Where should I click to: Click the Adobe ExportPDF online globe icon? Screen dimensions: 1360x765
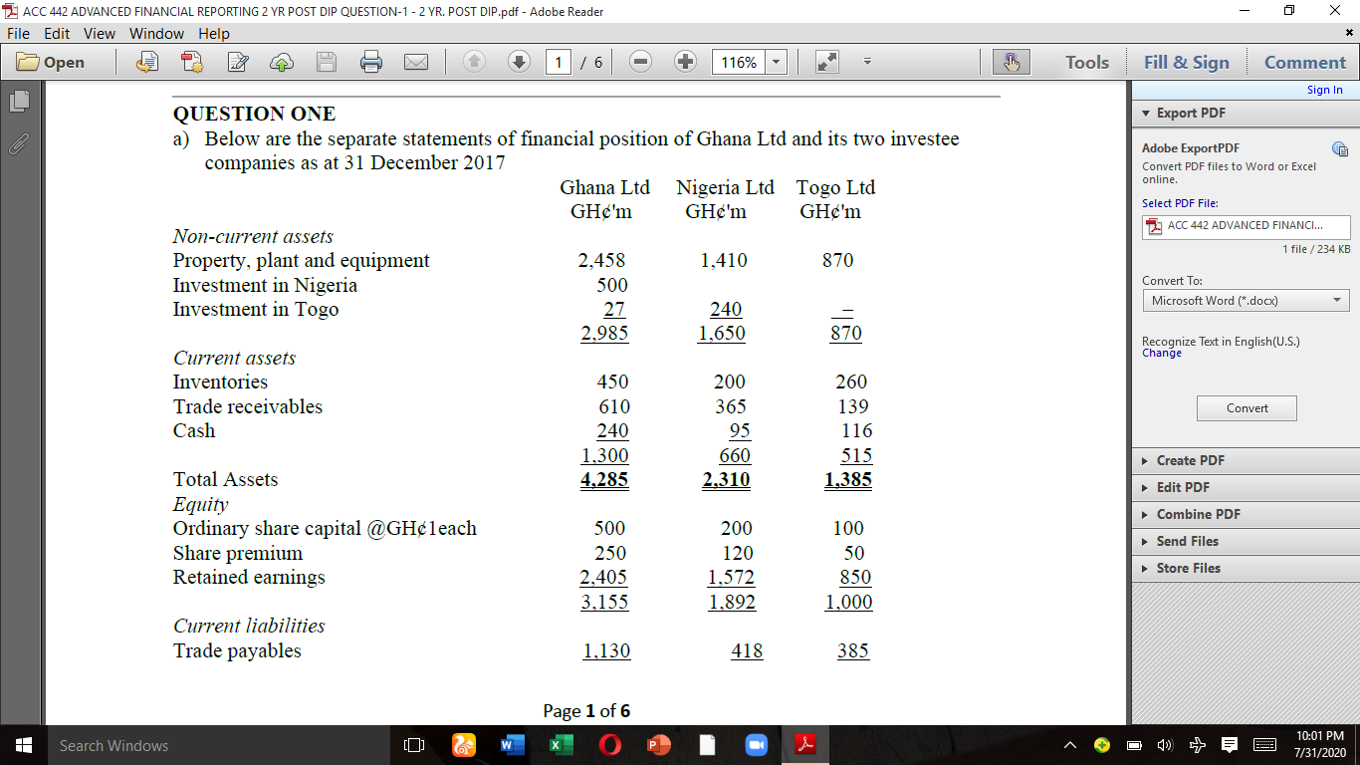click(1340, 147)
